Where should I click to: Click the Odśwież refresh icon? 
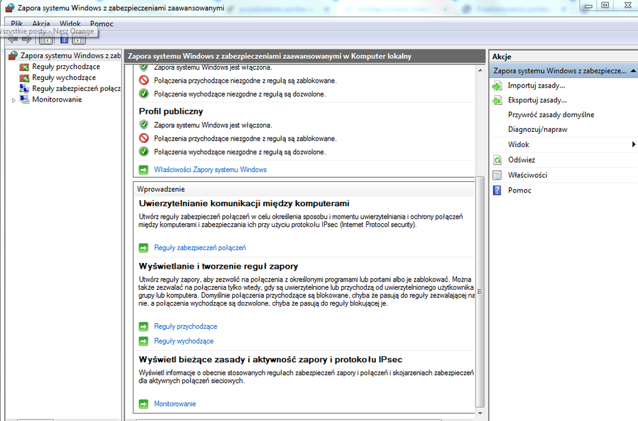pos(498,159)
